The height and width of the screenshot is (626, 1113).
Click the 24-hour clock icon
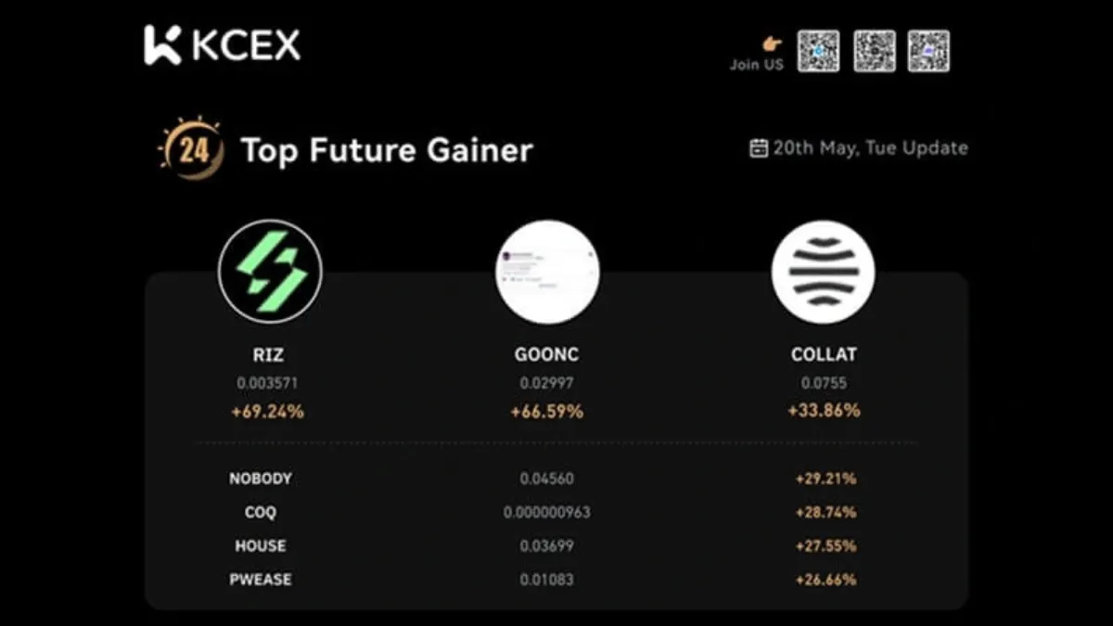(x=192, y=148)
